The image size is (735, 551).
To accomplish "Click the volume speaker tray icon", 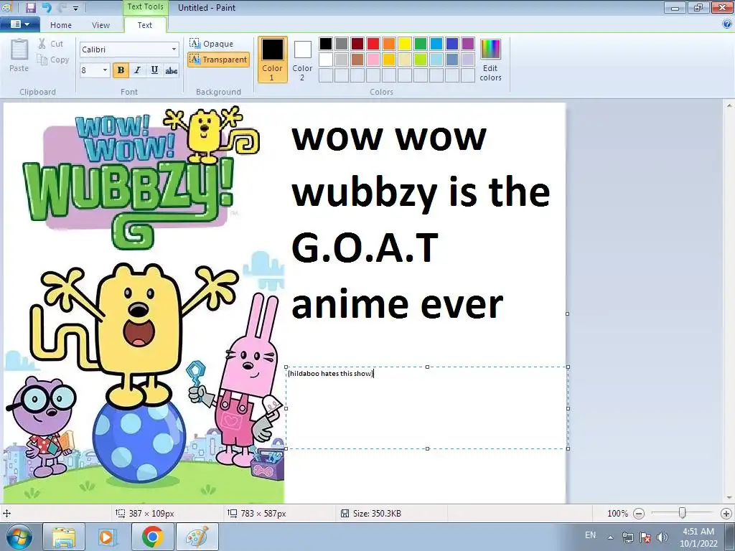I will click(x=662, y=537).
